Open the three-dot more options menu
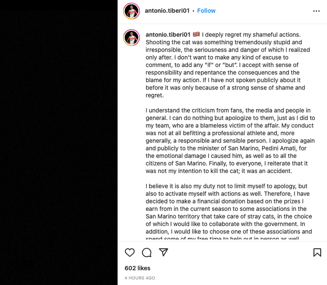This screenshot has width=327, height=285. pyautogui.click(x=316, y=11)
